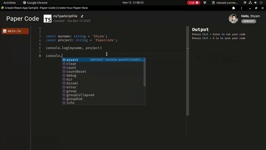Open the Chrome three-dot menu
This screenshot has width=266, height=150.
point(241,8)
